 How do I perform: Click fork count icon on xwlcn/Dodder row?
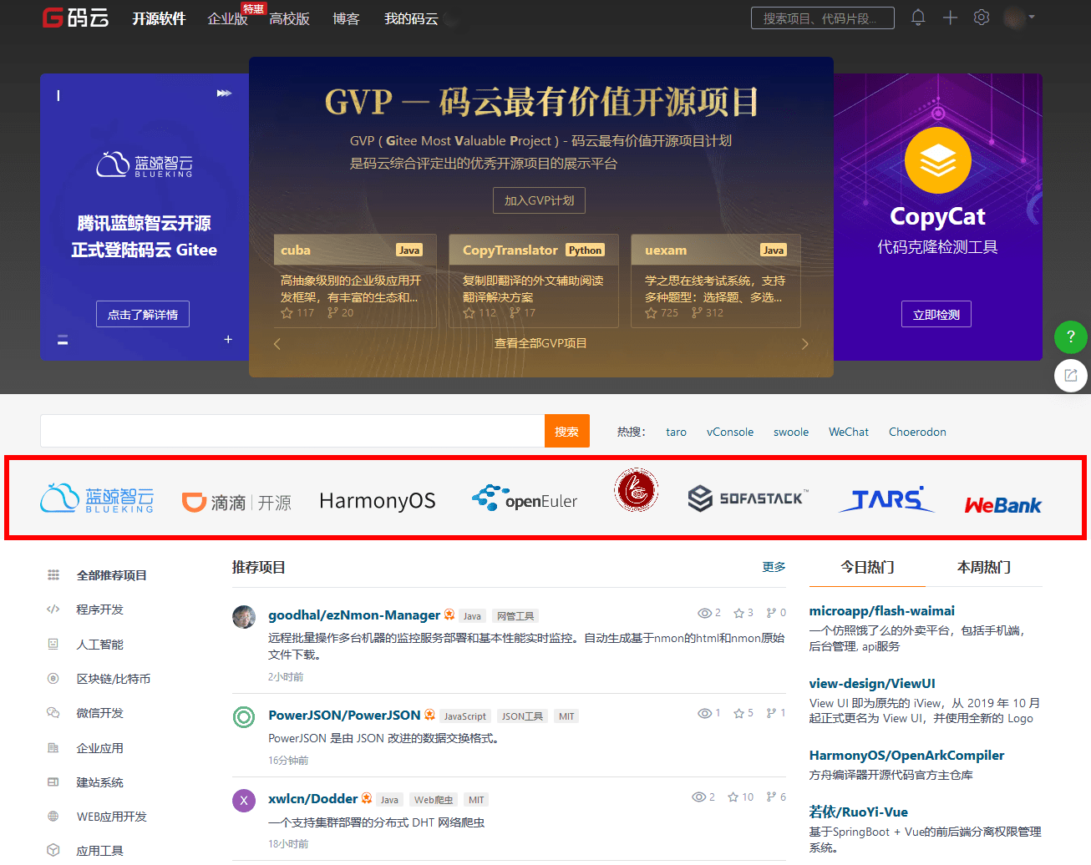click(771, 797)
